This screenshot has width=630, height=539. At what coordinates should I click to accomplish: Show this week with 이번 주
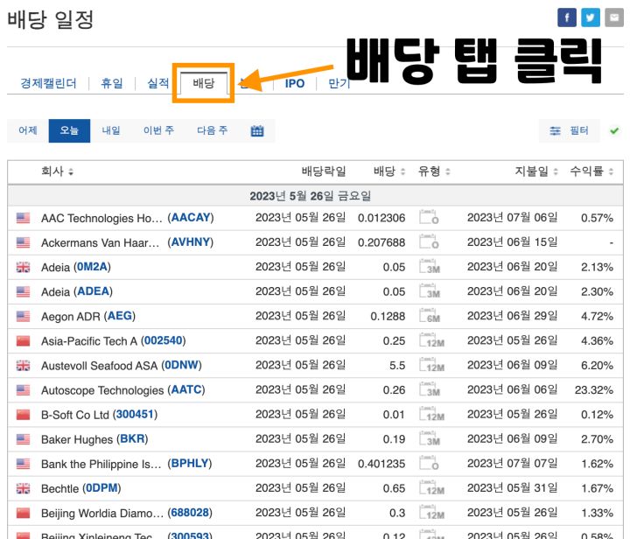tap(158, 130)
